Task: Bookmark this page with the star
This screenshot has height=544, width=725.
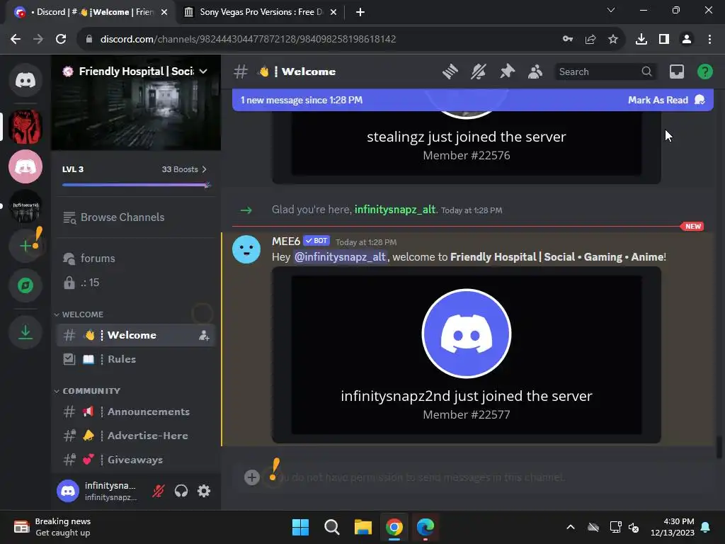Action: click(x=613, y=39)
